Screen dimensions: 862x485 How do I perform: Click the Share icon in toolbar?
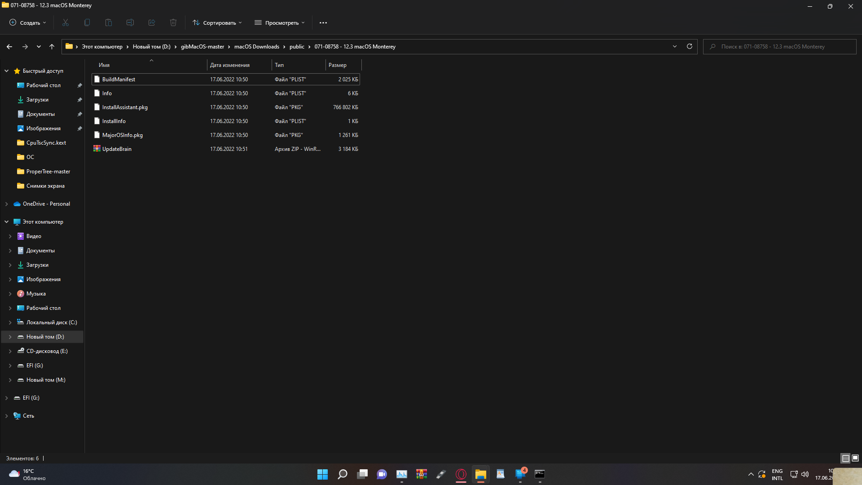[152, 22]
